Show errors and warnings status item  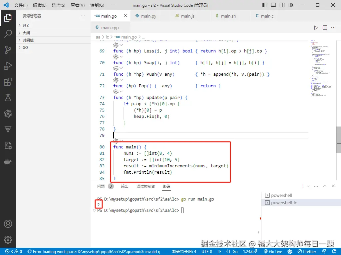click(14, 252)
